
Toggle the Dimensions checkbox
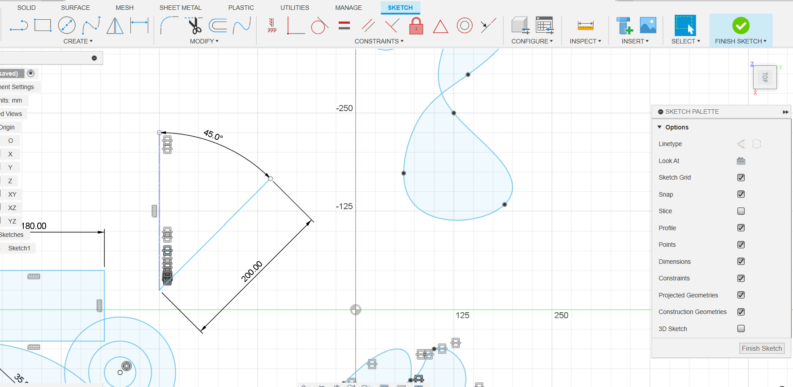[741, 261]
